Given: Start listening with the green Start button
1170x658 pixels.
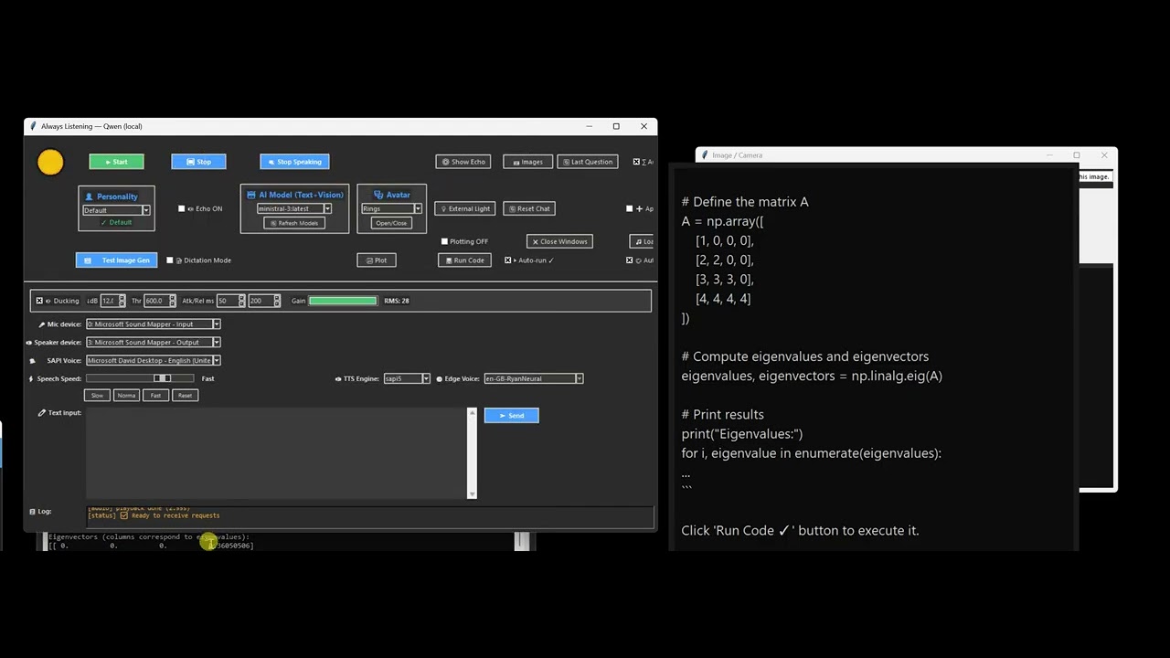Looking at the screenshot, I should [116, 162].
